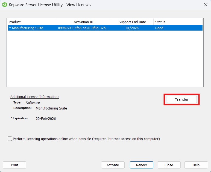Click the Additional License Information heading
Image resolution: width=211 pixels, height=172 pixels.
point(34,97)
